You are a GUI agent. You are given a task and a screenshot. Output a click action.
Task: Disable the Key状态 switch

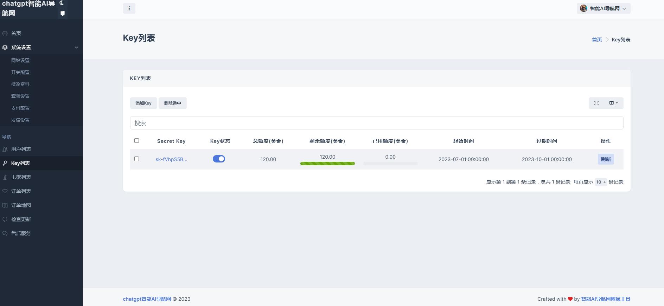coord(219,159)
